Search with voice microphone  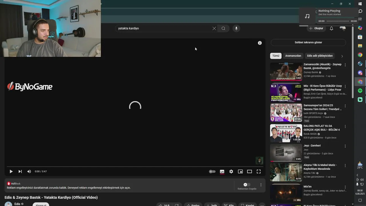pyautogui.click(x=236, y=28)
